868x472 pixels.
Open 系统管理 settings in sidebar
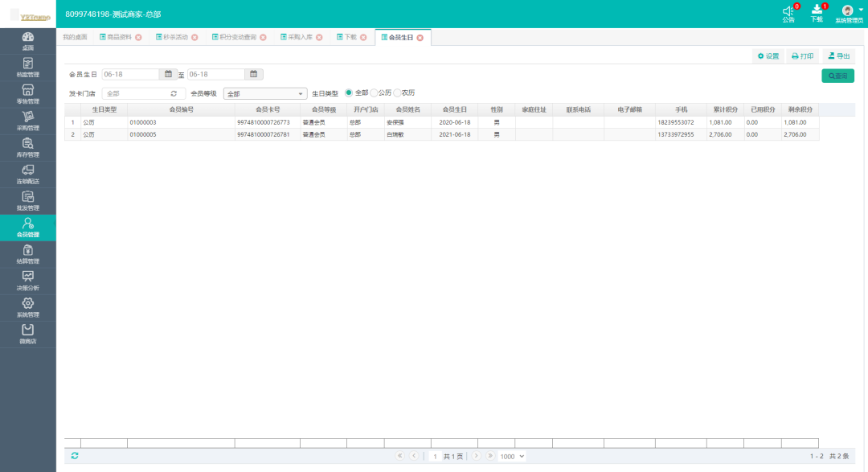(27, 307)
